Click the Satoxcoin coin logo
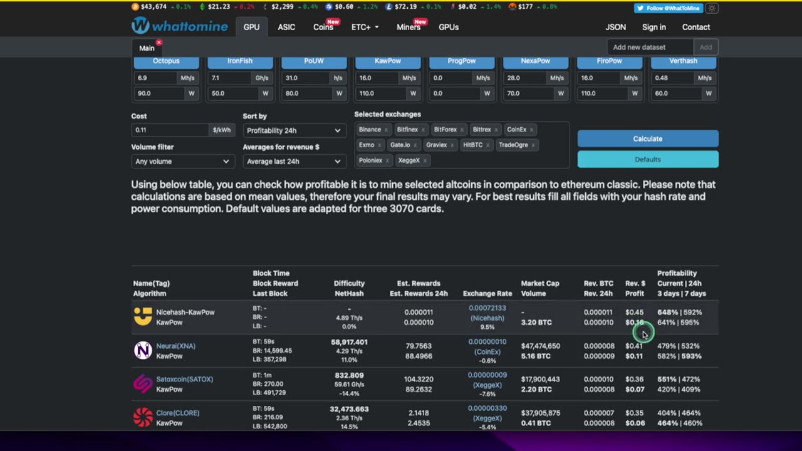 (143, 383)
